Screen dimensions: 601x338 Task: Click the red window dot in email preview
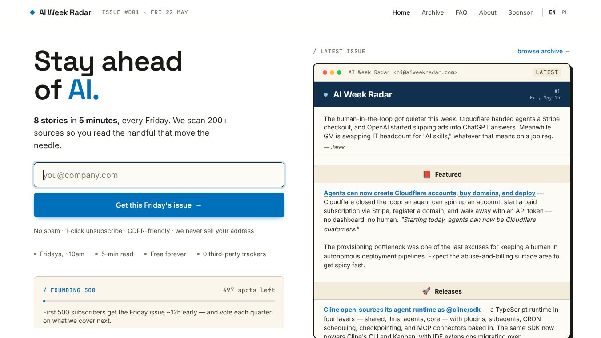pyautogui.click(x=325, y=72)
